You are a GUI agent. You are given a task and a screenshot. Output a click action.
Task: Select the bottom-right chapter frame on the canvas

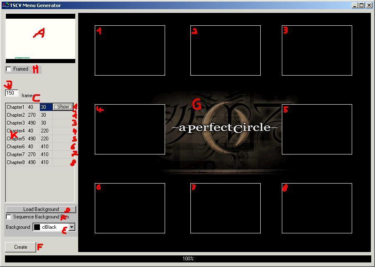click(x=317, y=208)
